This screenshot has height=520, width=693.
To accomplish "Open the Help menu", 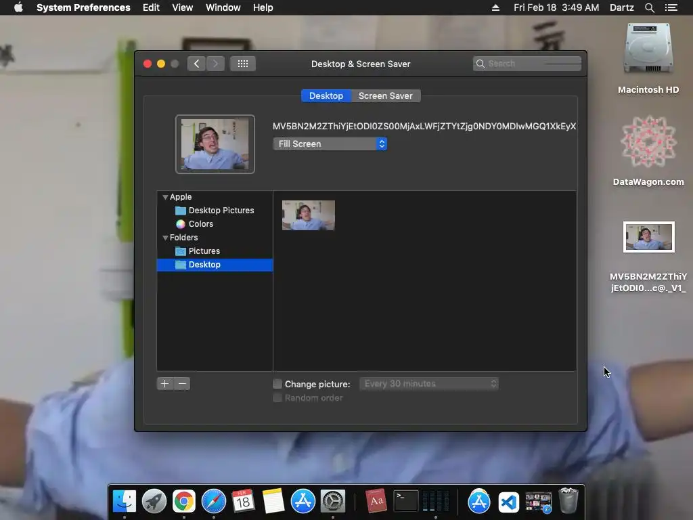I will pos(263,7).
